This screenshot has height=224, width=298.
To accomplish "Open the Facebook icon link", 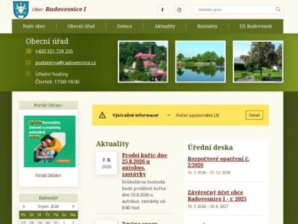I will coord(162,10).
